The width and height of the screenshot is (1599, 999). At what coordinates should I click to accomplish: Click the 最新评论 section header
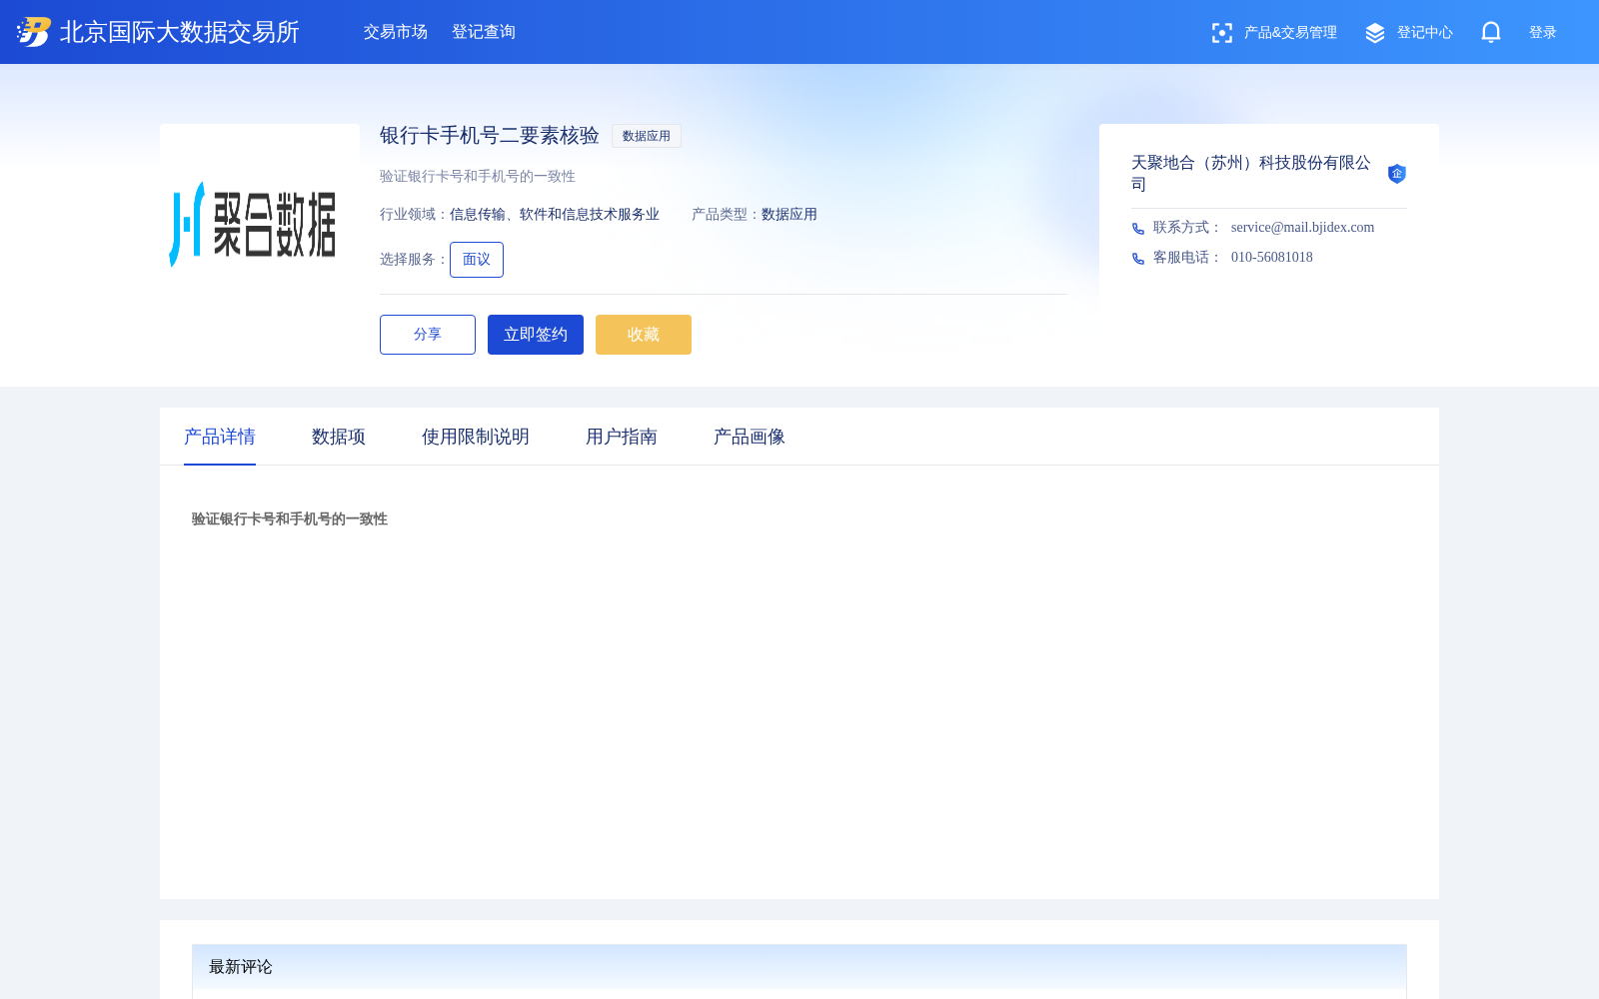tap(799, 967)
